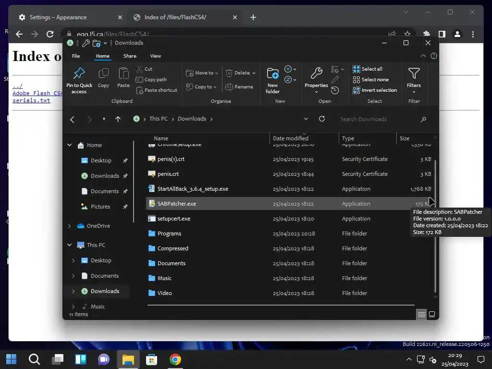Click the Open dropdown icon in ribbon
This screenshot has width=492, height=369.
tap(337, 69)
